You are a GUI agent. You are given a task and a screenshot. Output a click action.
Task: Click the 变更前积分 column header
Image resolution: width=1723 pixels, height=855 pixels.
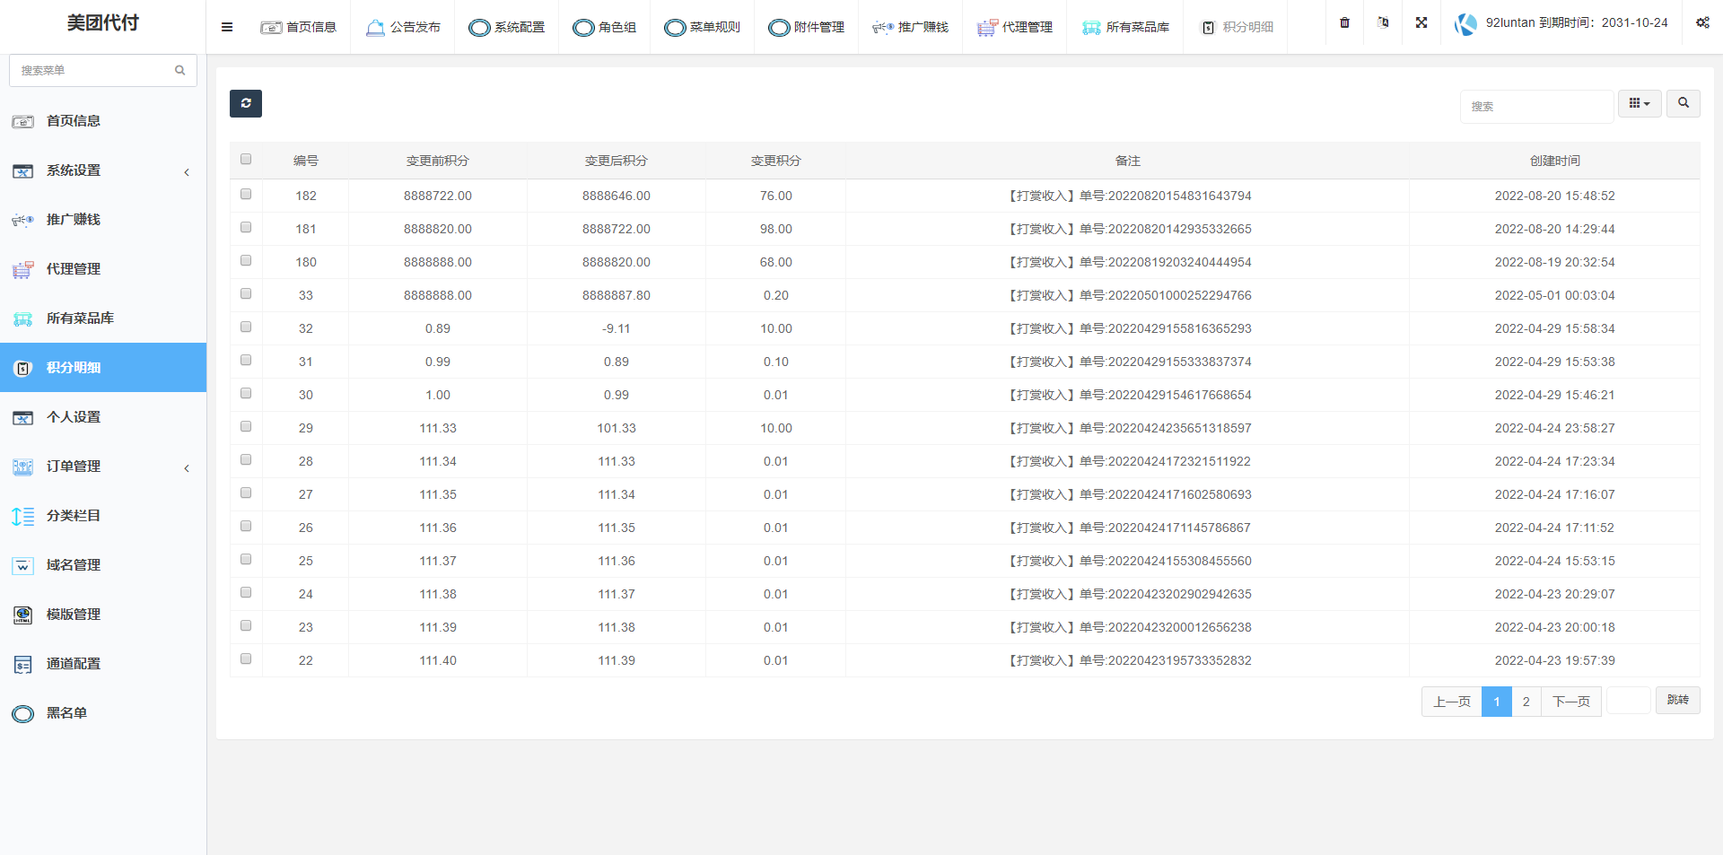438,161
